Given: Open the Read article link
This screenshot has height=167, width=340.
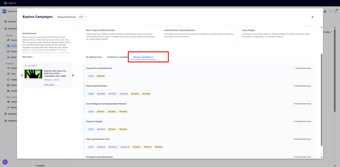Looking at the screenshot, I should coord(49,85).
